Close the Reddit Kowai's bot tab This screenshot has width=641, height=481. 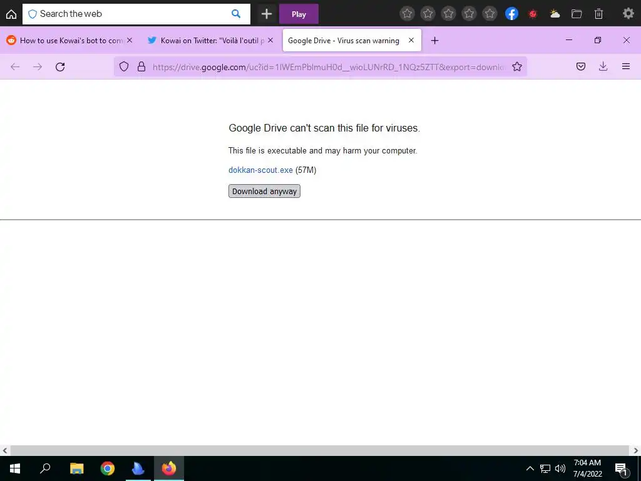(x=130, y=40)
